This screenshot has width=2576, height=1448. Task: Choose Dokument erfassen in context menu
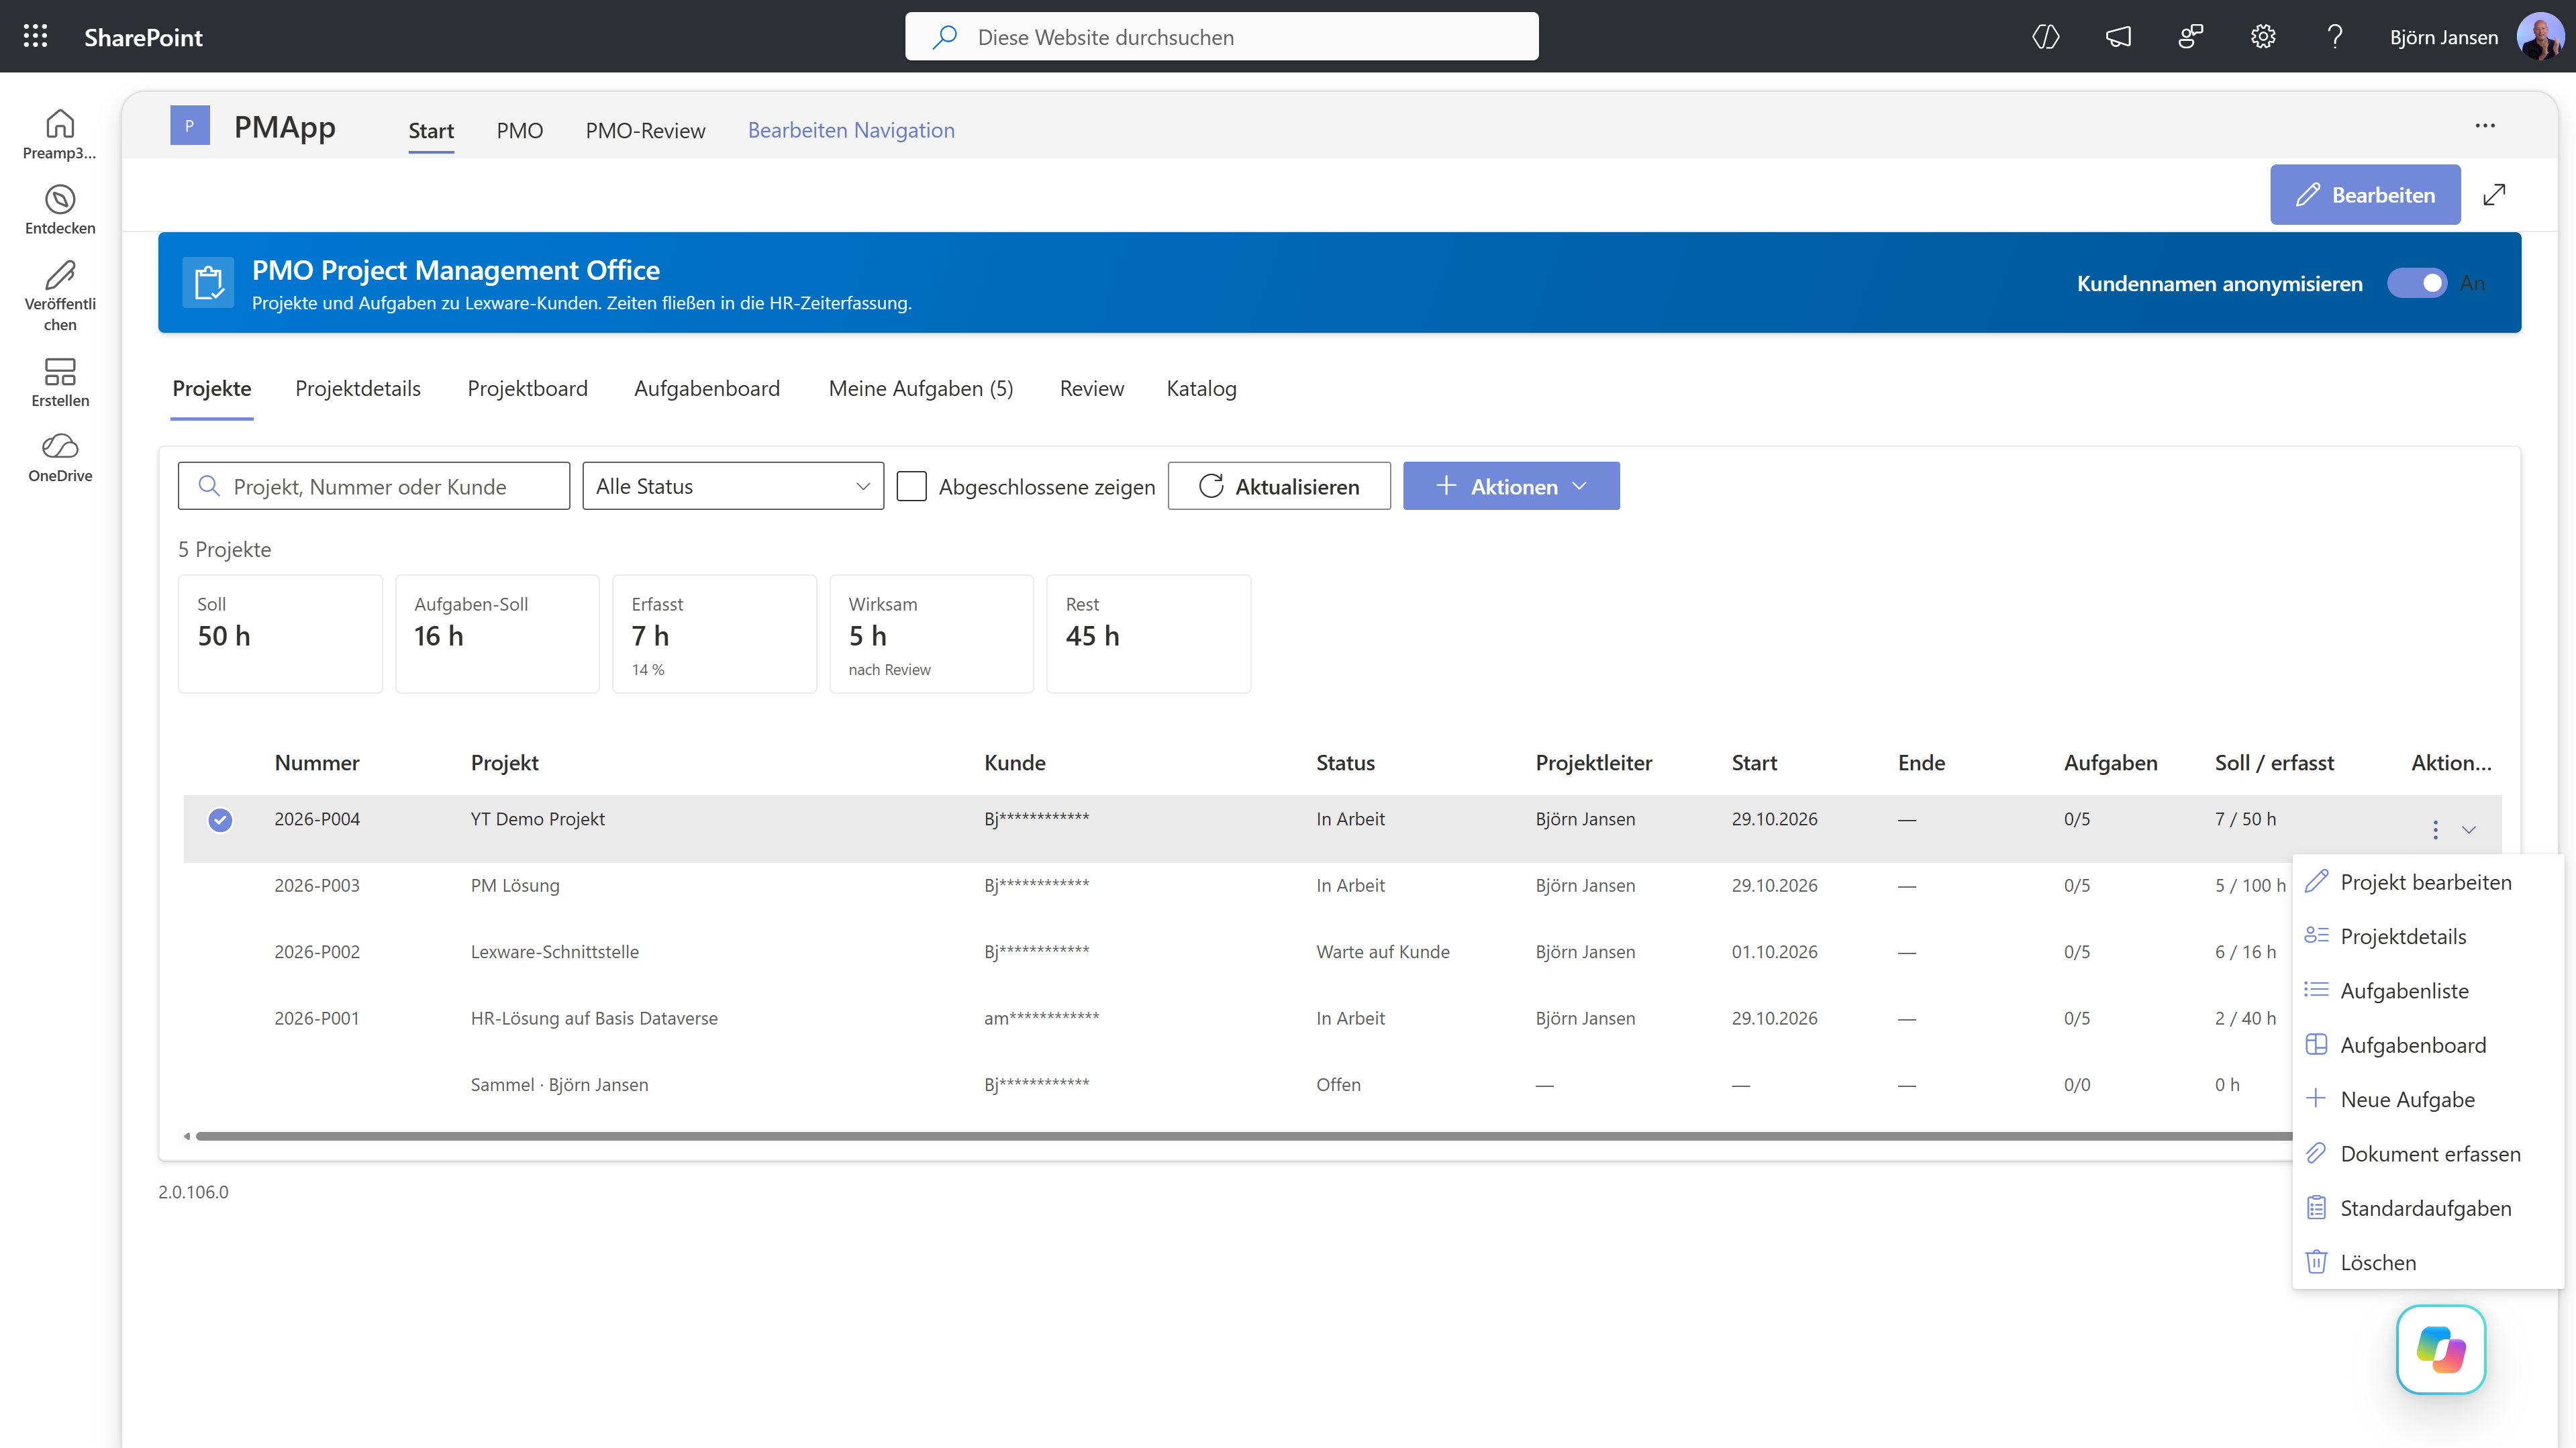pyautogui.click(x=2427, y=1154)
